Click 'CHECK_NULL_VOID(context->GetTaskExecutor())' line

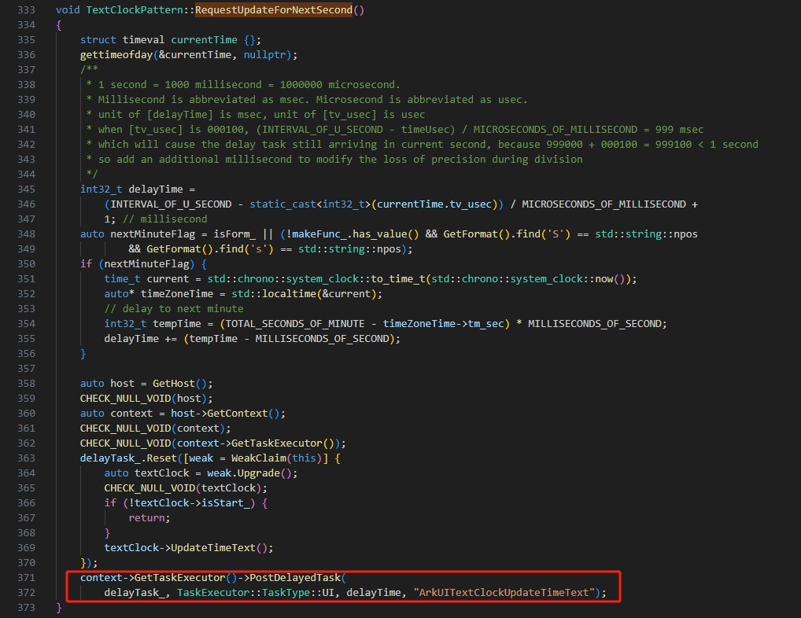pyautogui.click(x=210, y=443)
